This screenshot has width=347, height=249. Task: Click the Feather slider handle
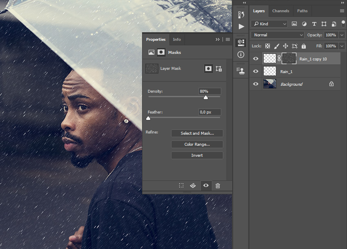coord(148,118)
